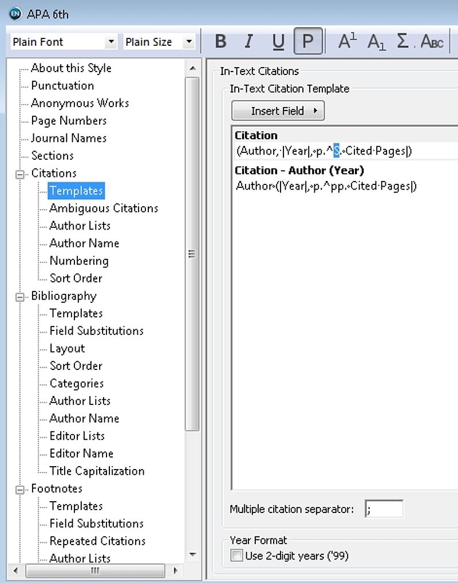458x583 pixels.
Task: Open the Insert Field button menu
Action: point(278,111)
